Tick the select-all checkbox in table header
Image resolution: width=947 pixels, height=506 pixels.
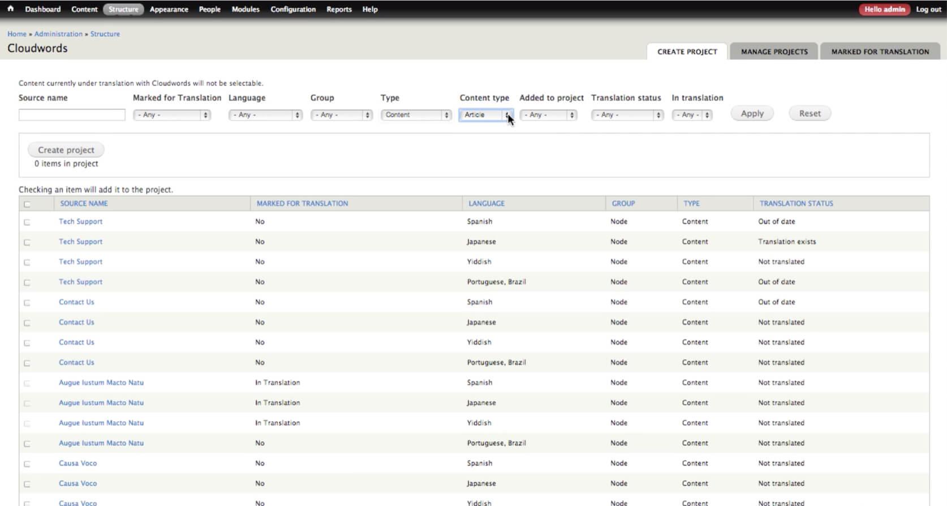(x=27, y=204)
